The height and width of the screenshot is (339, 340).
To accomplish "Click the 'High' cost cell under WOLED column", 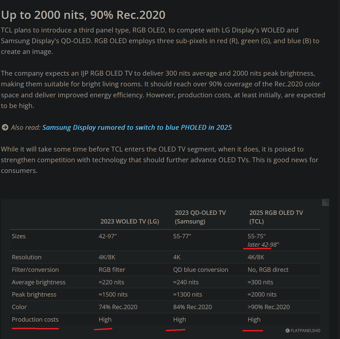I will click(x=105, y=320).
